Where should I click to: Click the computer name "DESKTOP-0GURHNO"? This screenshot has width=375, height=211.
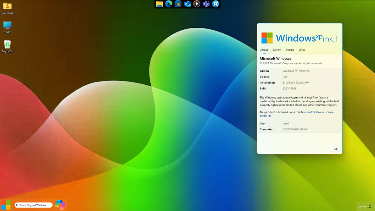coord(295,129)
